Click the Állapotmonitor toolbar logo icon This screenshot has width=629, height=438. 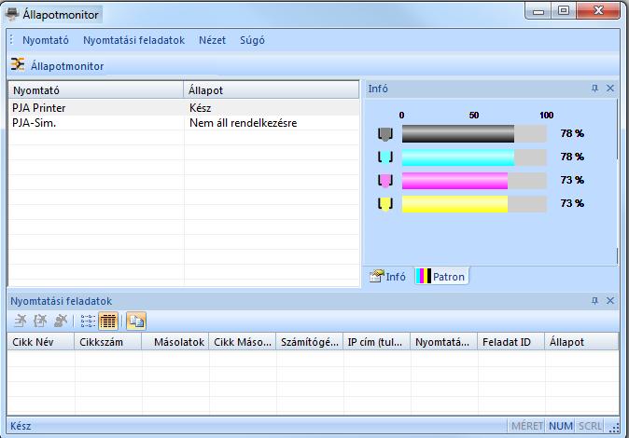(17, 64)
